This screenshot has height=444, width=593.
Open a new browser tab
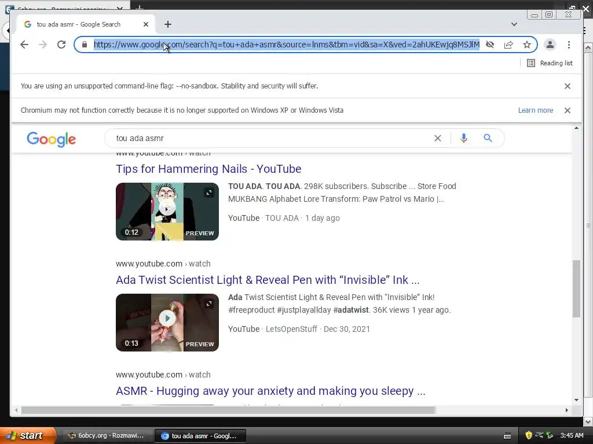[168, 24]
